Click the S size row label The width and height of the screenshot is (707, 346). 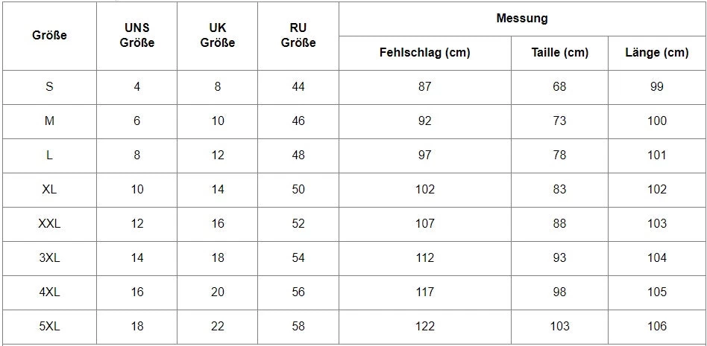click(x=49, y=87)
